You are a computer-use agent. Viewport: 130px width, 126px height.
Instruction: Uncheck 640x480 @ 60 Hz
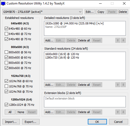[6, 29]
